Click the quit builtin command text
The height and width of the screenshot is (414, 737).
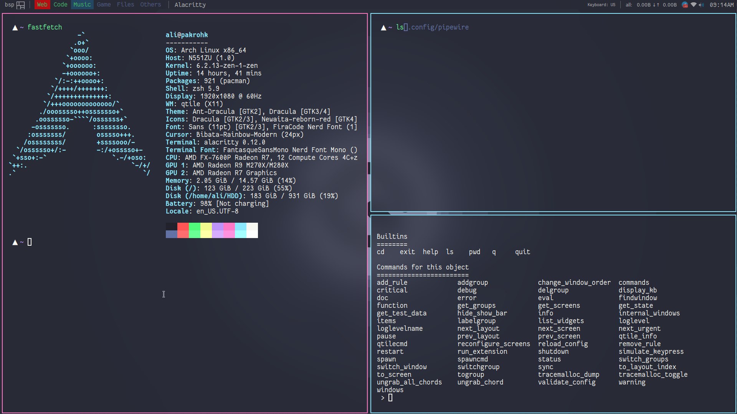pos(522,252)
